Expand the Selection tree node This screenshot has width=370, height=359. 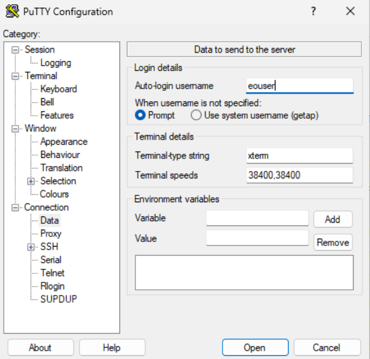pos(31,181)
